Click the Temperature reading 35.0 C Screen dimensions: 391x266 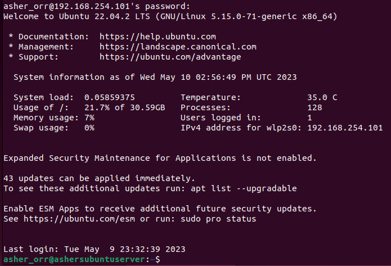[322, 97]
